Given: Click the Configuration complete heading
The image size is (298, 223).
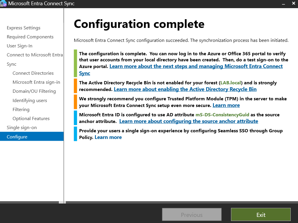Looking at the screenshot, I should pyautogui.click(x=139, y=24).
